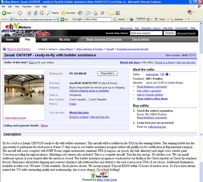The width and height of the screenshot is (203, 182).
Task: Open the Search magnifier toolbar button
Action: pyautogui.click(x=53, y=13)
